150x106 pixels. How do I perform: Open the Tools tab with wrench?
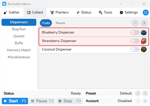click(105, 12)
